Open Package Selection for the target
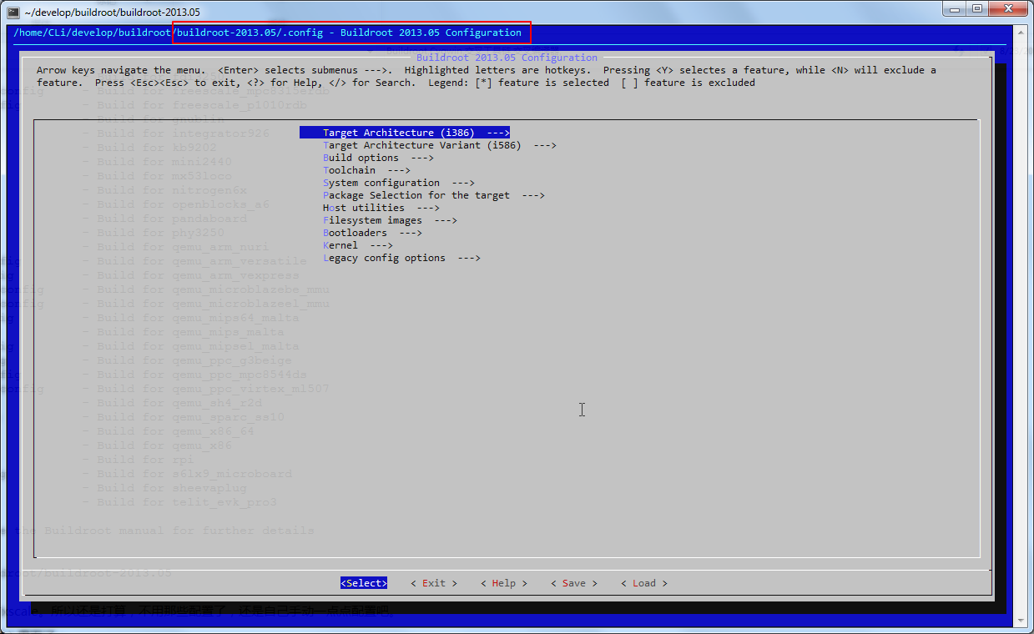 [x=434, y=195]
